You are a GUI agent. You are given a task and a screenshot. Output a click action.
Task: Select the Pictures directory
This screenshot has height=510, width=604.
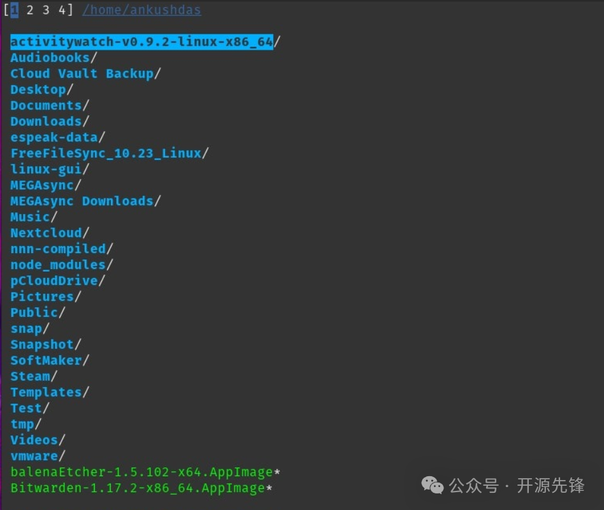click(46, 297)
